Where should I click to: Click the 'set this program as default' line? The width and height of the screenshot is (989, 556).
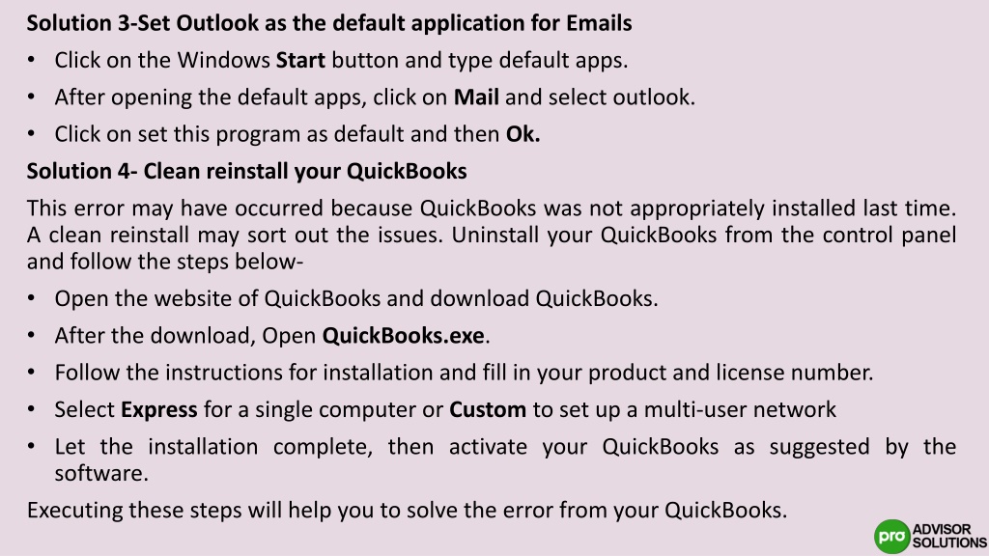297,133
